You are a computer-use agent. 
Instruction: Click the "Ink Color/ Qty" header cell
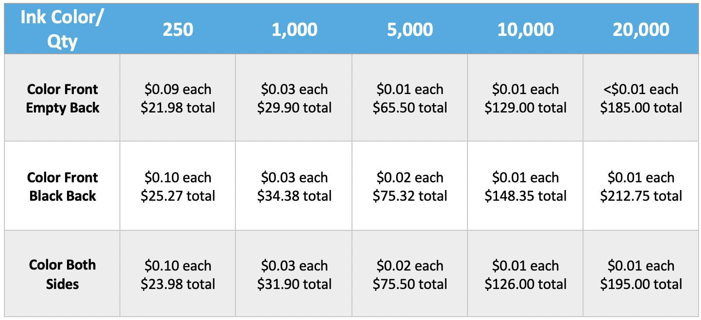click(63, 30)
